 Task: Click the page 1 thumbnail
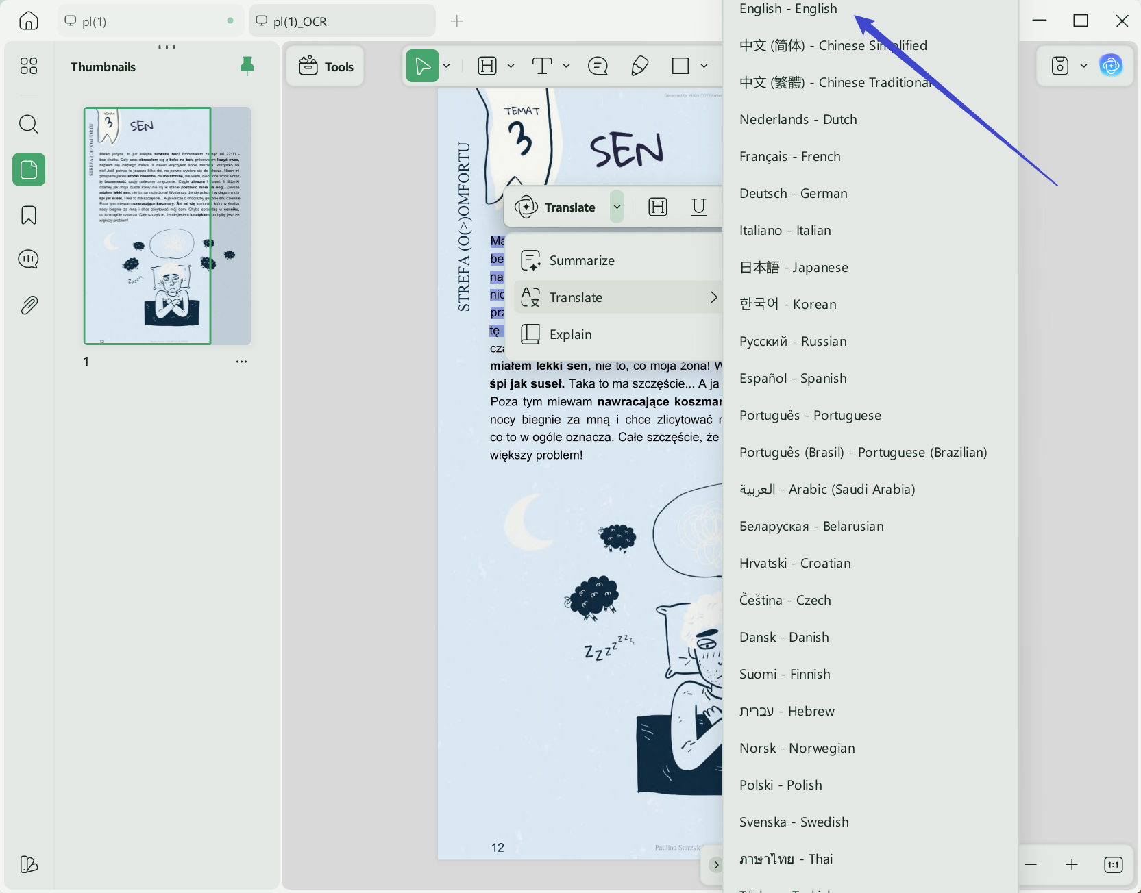point(167,225)
